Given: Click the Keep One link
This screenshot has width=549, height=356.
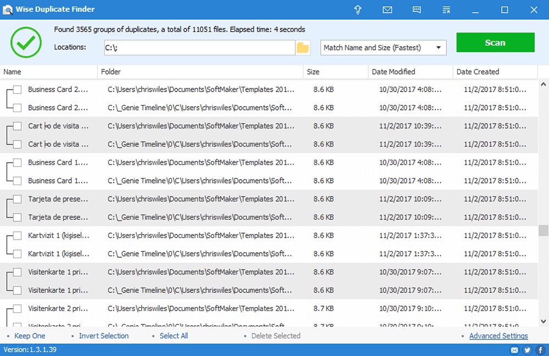Looking at the screenshot, I should tap(30, 336).
